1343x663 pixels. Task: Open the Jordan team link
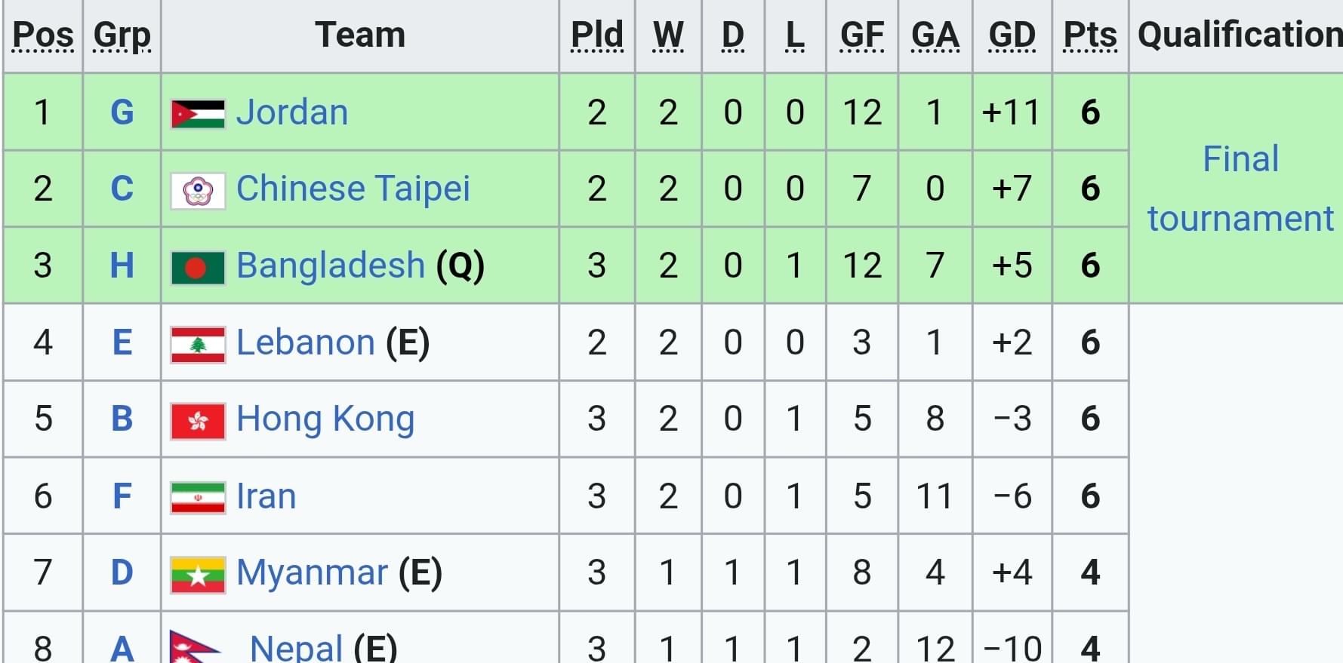tap(292, 112)
